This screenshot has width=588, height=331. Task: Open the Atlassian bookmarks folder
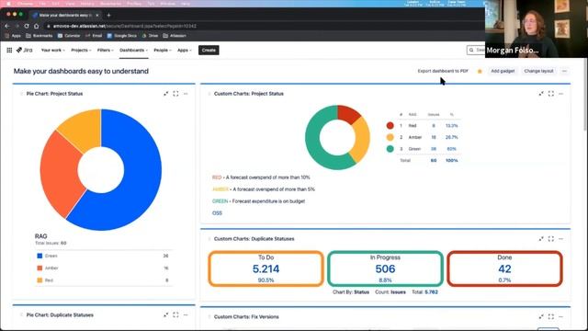click(175, 36)
